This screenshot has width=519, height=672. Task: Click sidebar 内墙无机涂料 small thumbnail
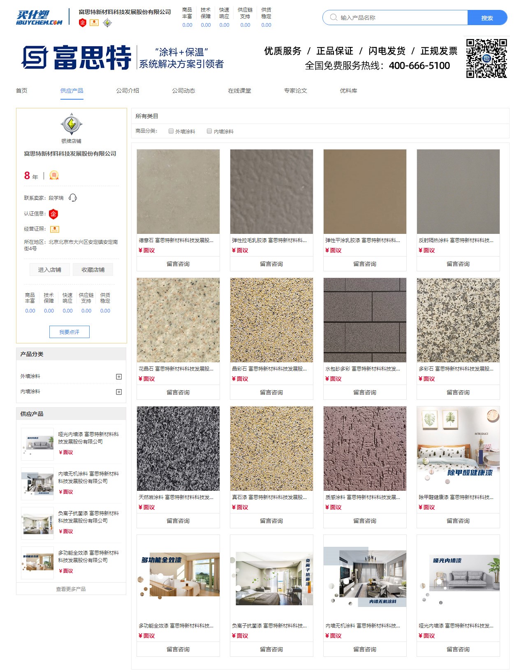[x=37, y=483]
